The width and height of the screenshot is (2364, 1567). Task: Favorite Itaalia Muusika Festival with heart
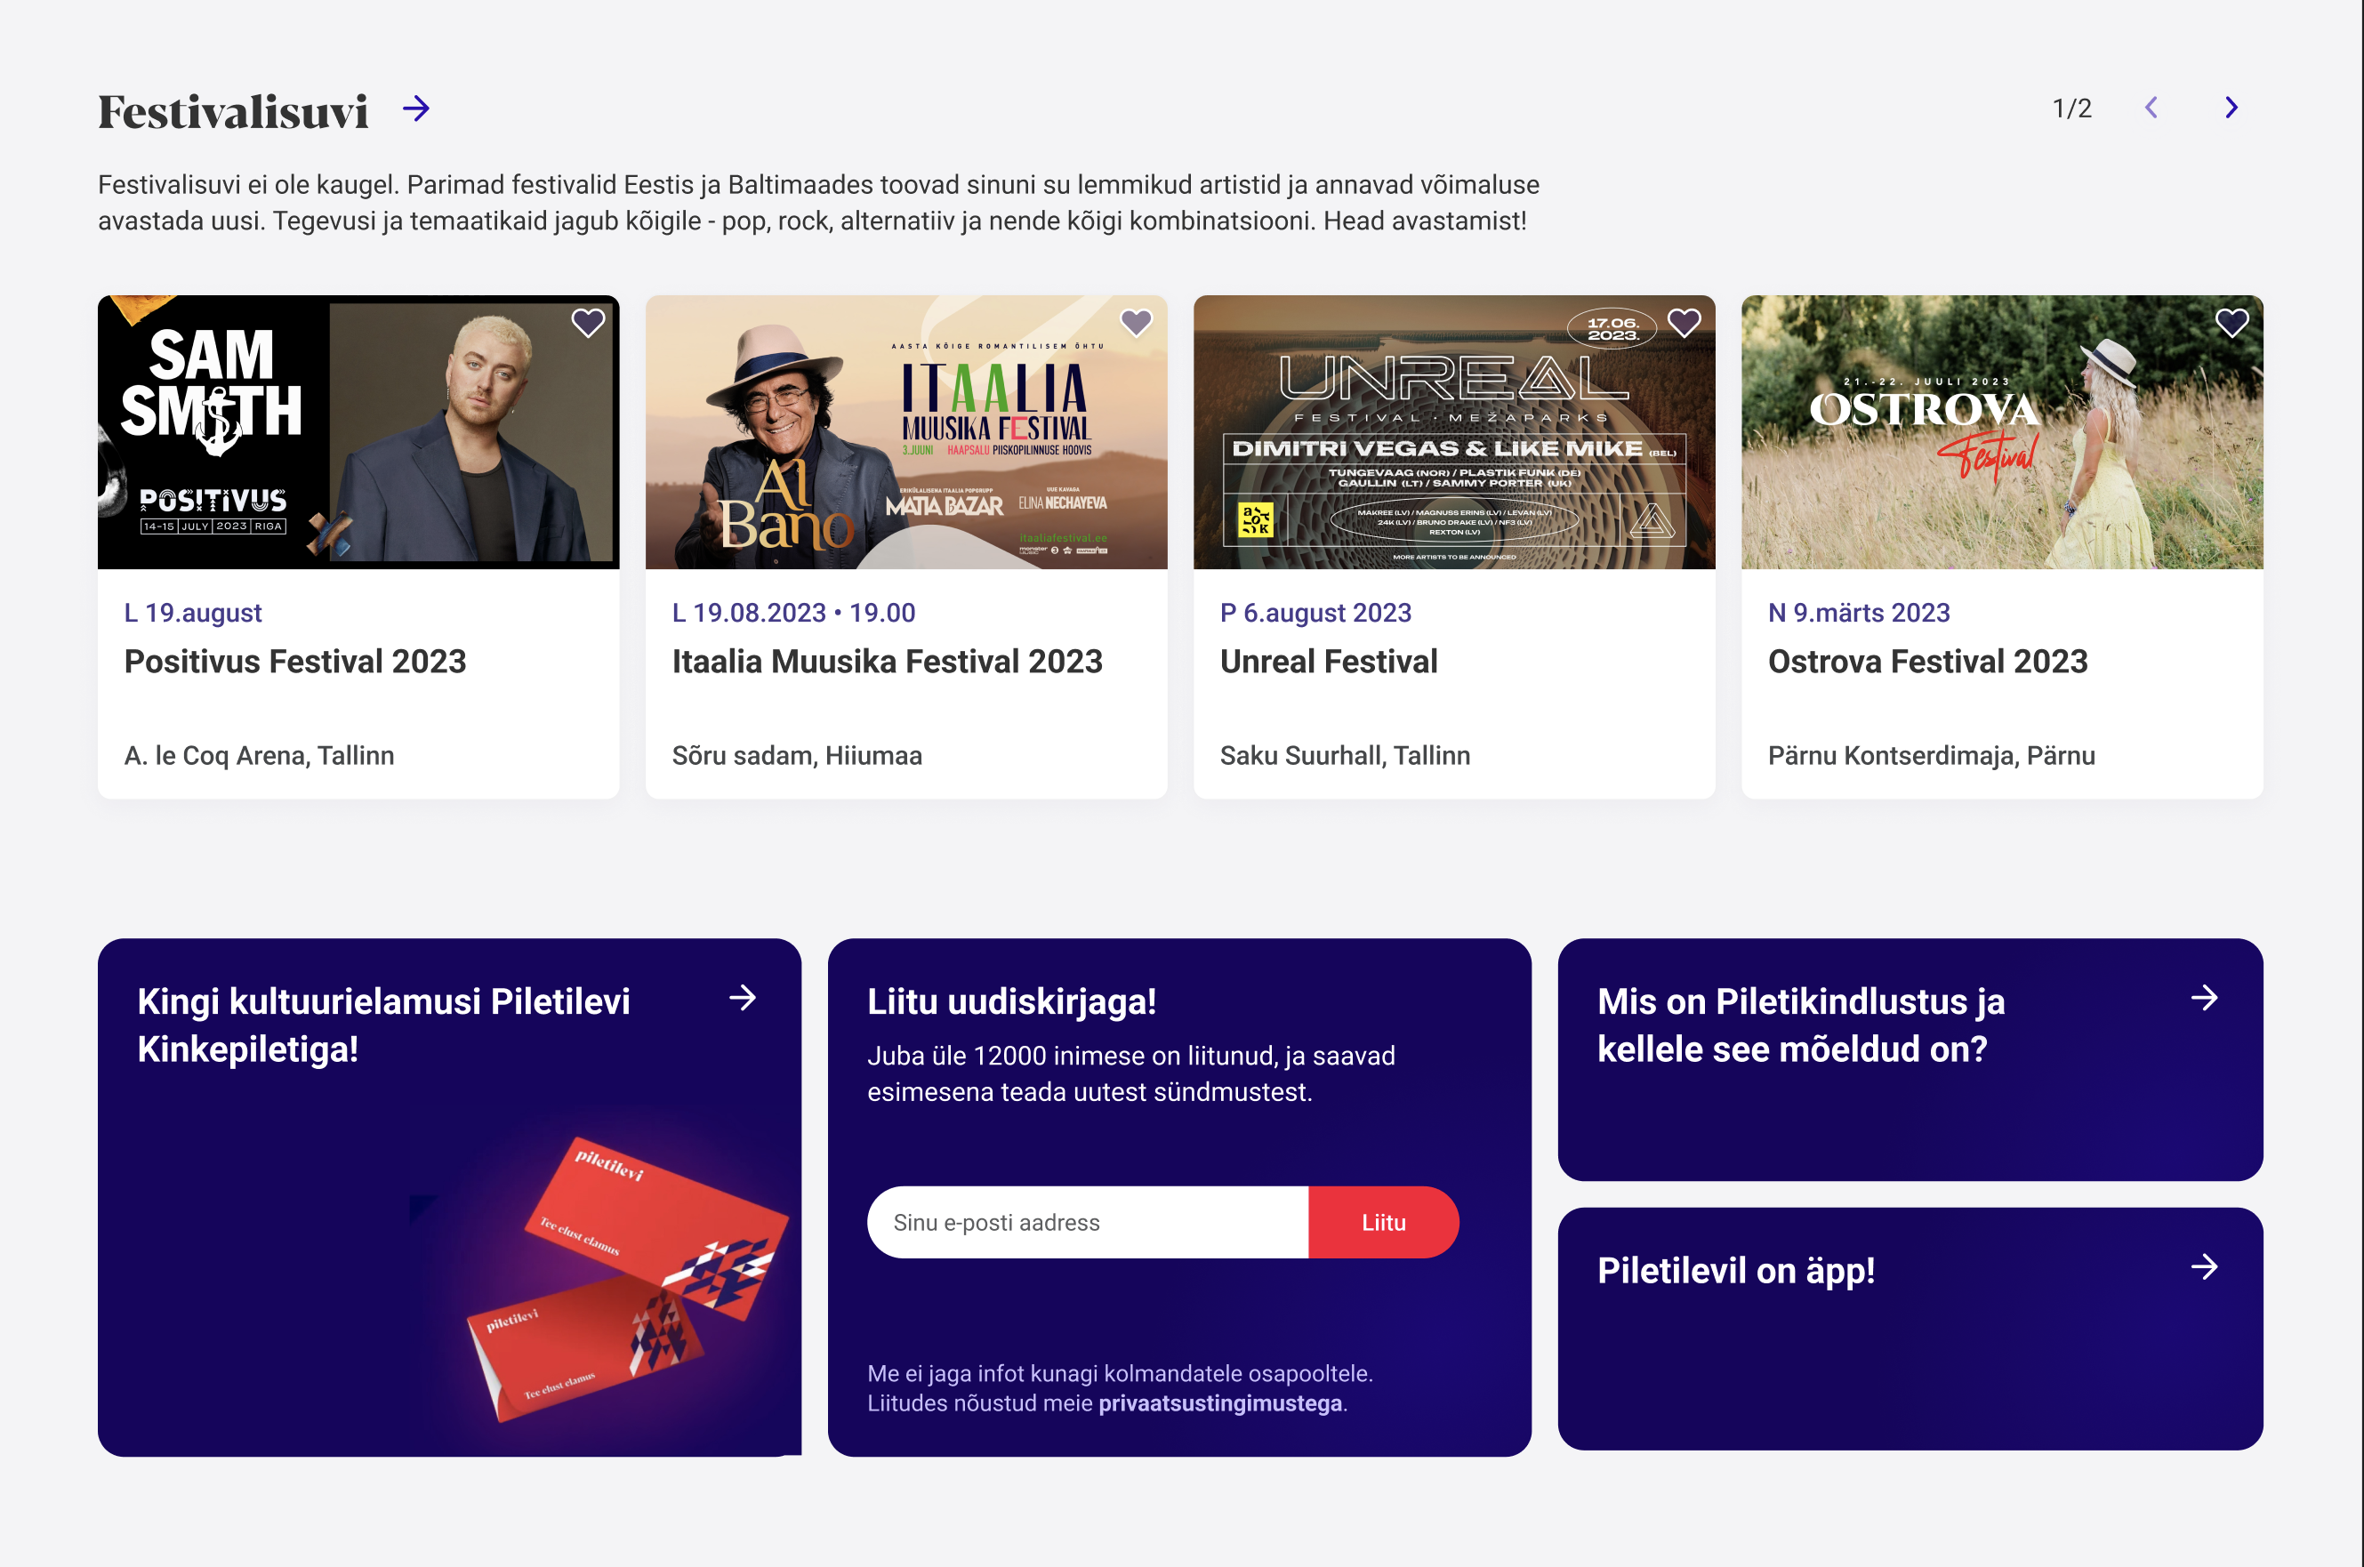click(1136, 323)
